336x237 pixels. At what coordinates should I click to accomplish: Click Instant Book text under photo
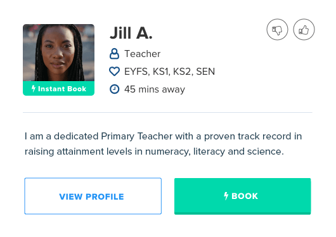tap(62, 89)
